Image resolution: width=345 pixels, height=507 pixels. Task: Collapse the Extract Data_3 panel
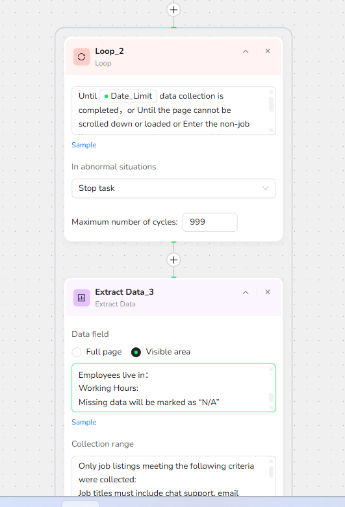246,292
